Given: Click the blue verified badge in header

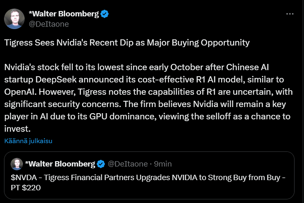Looking at the screenshot, I should coord(104,14).
